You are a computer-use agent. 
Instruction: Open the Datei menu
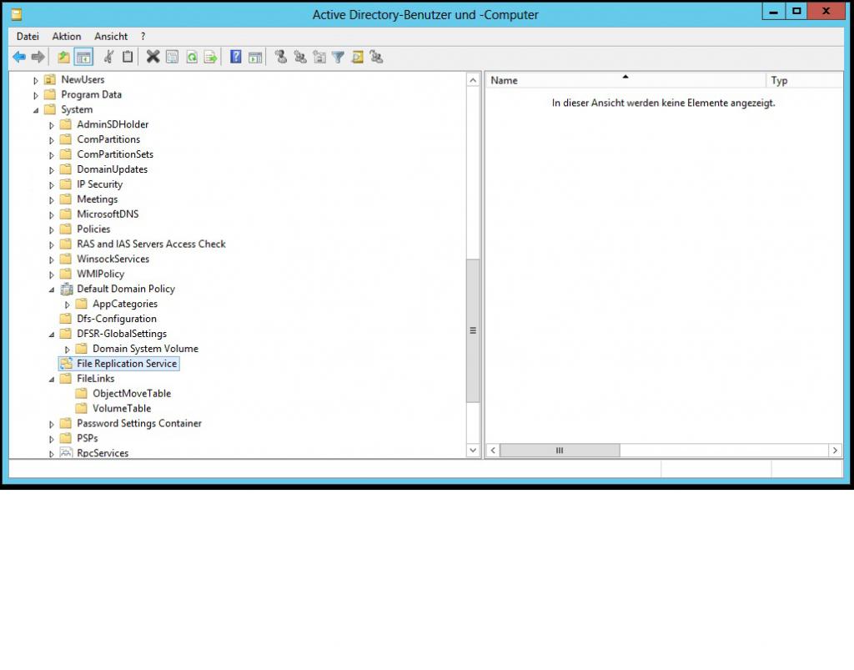(x=28, y=37)
